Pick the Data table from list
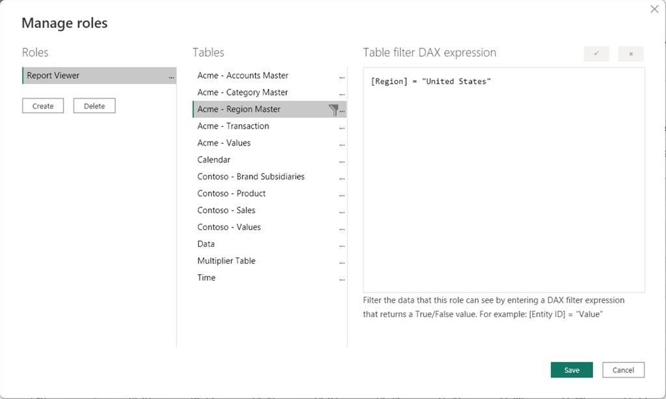 click(x=206, y=244)
